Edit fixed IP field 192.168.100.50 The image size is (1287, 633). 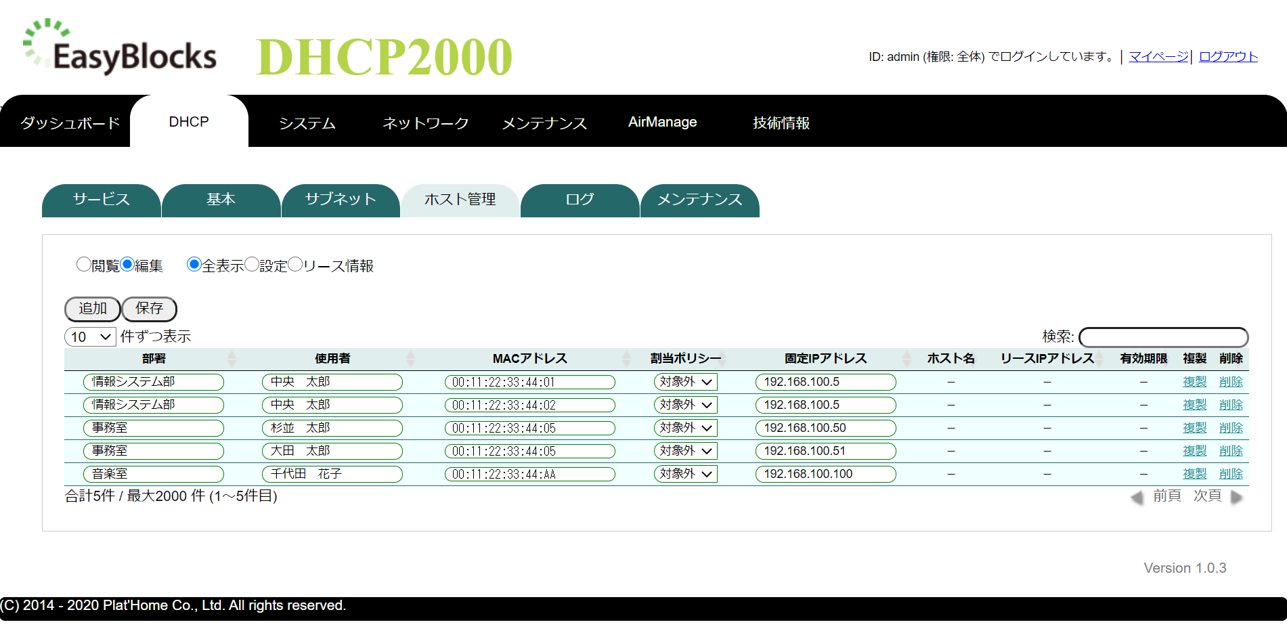pyautogui.click(x=826, y=428)
